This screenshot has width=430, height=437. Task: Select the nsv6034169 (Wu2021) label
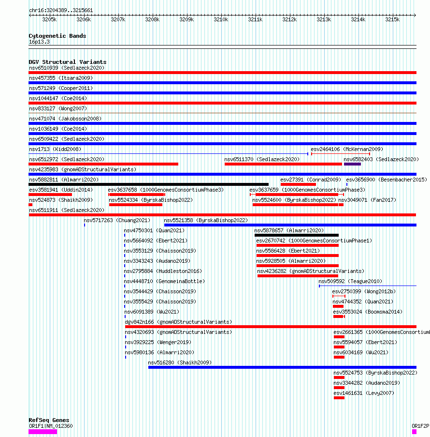point(361,353)
